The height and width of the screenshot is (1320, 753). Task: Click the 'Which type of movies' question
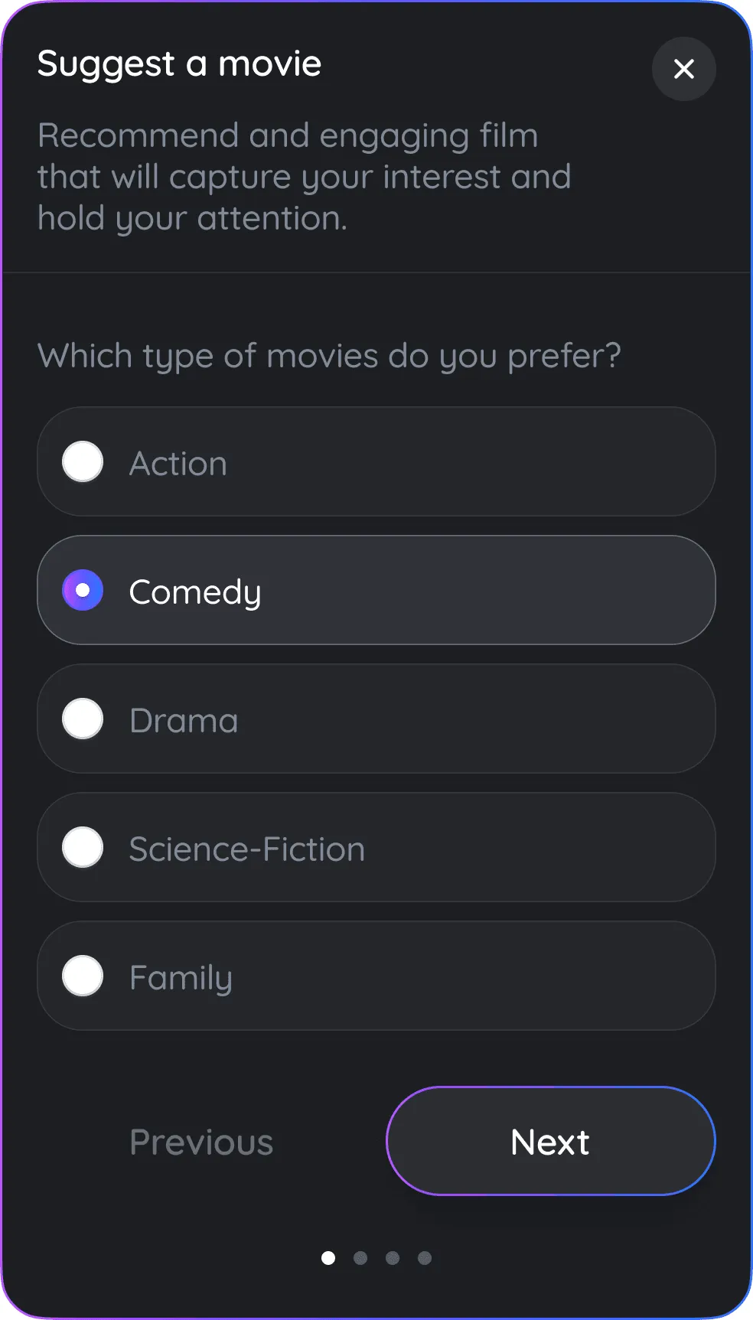coord(329,356)
